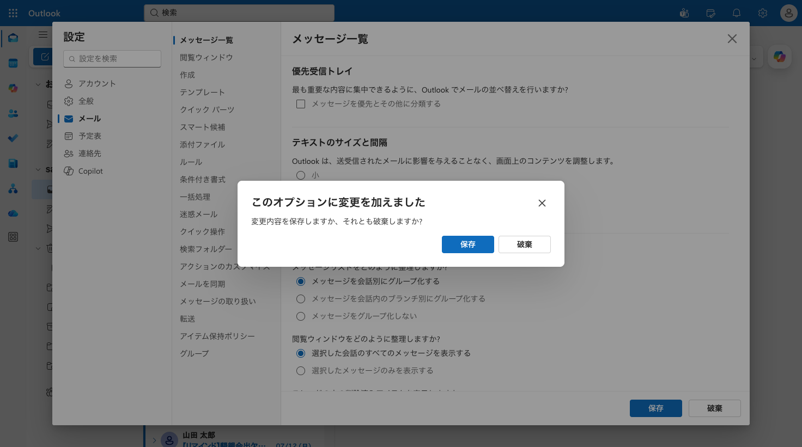Open the OneDrive cloud icon
The height and width of the screenshot is (447, 802).
(x=13, y=213)
